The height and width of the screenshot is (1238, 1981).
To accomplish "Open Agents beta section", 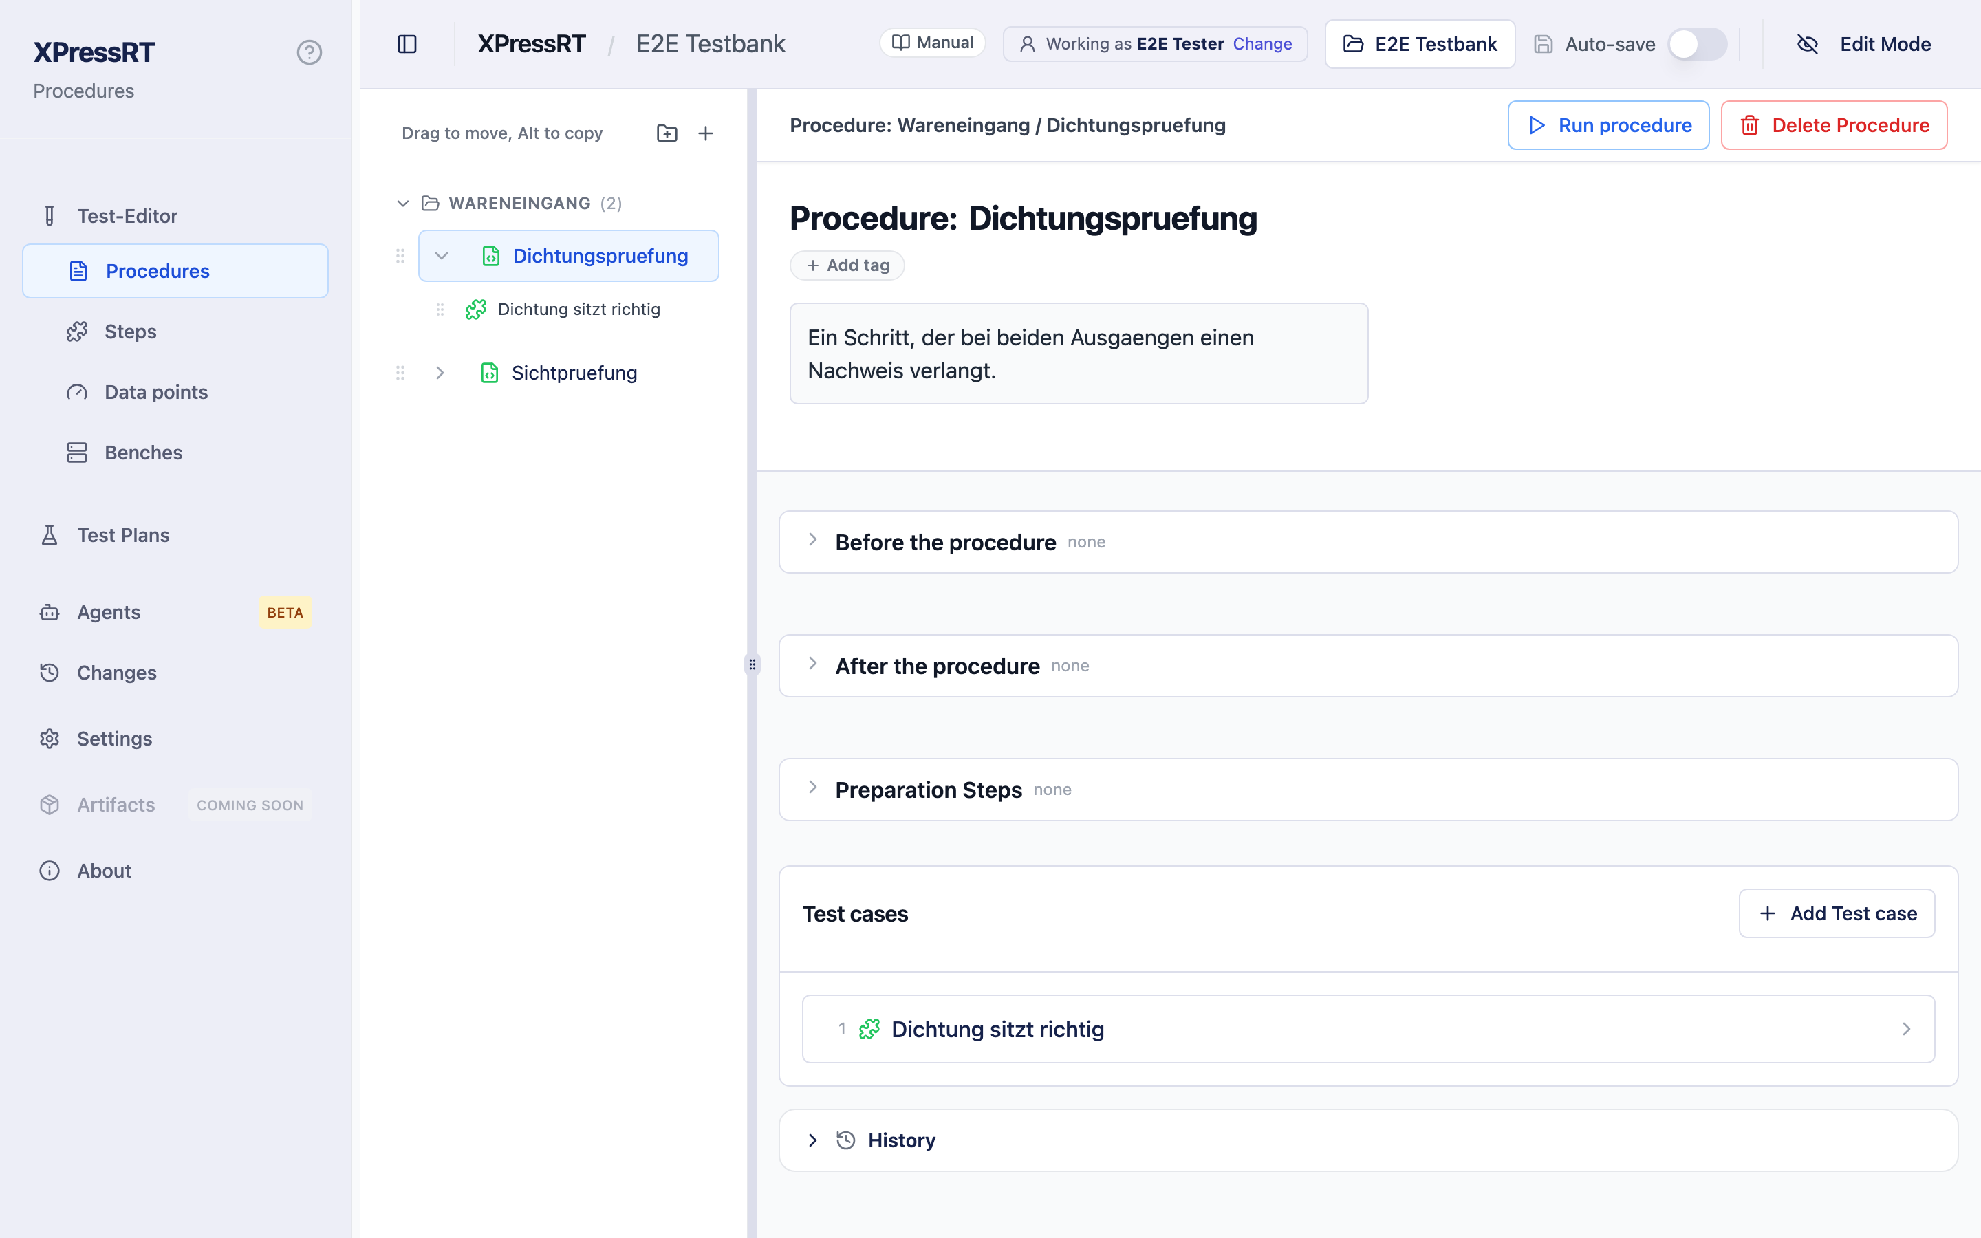I will (175, 612).
